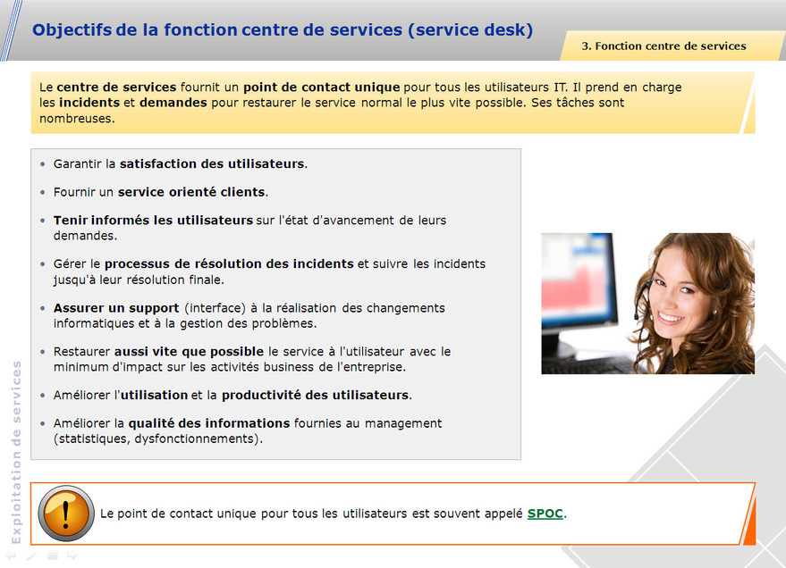The width and height of the screenshot is (786, 568).
Task: Click the next slide arrow icon
Action: (72, 555)
